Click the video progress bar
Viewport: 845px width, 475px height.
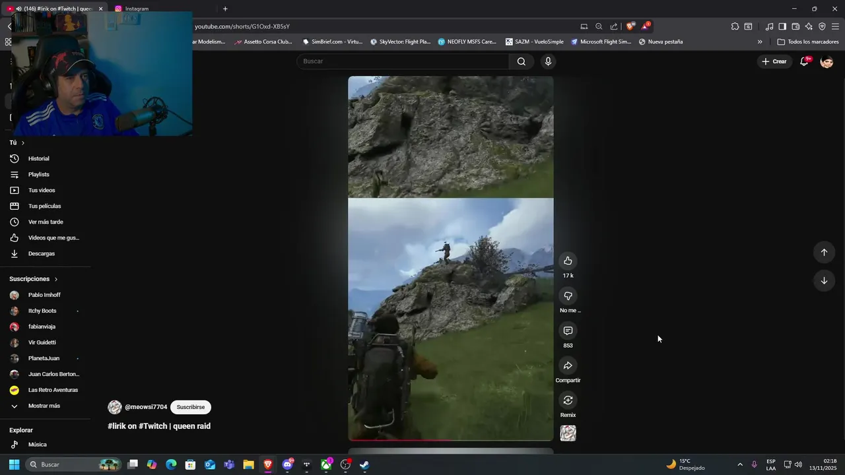tap(451, 439)
